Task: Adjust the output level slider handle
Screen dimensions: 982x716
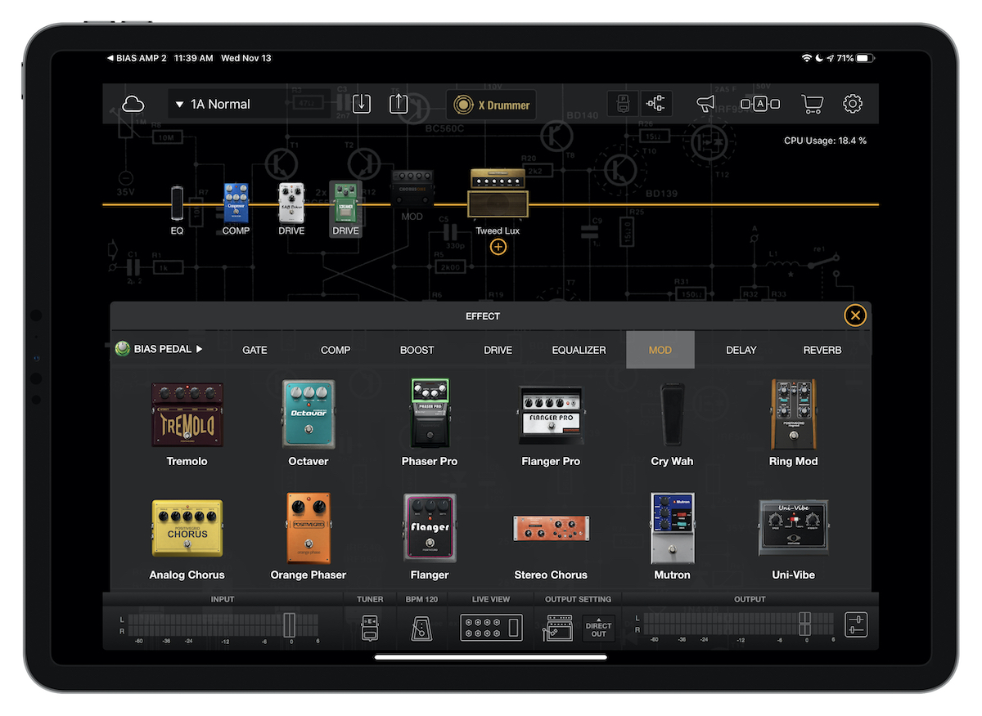Action: point(804,625)
